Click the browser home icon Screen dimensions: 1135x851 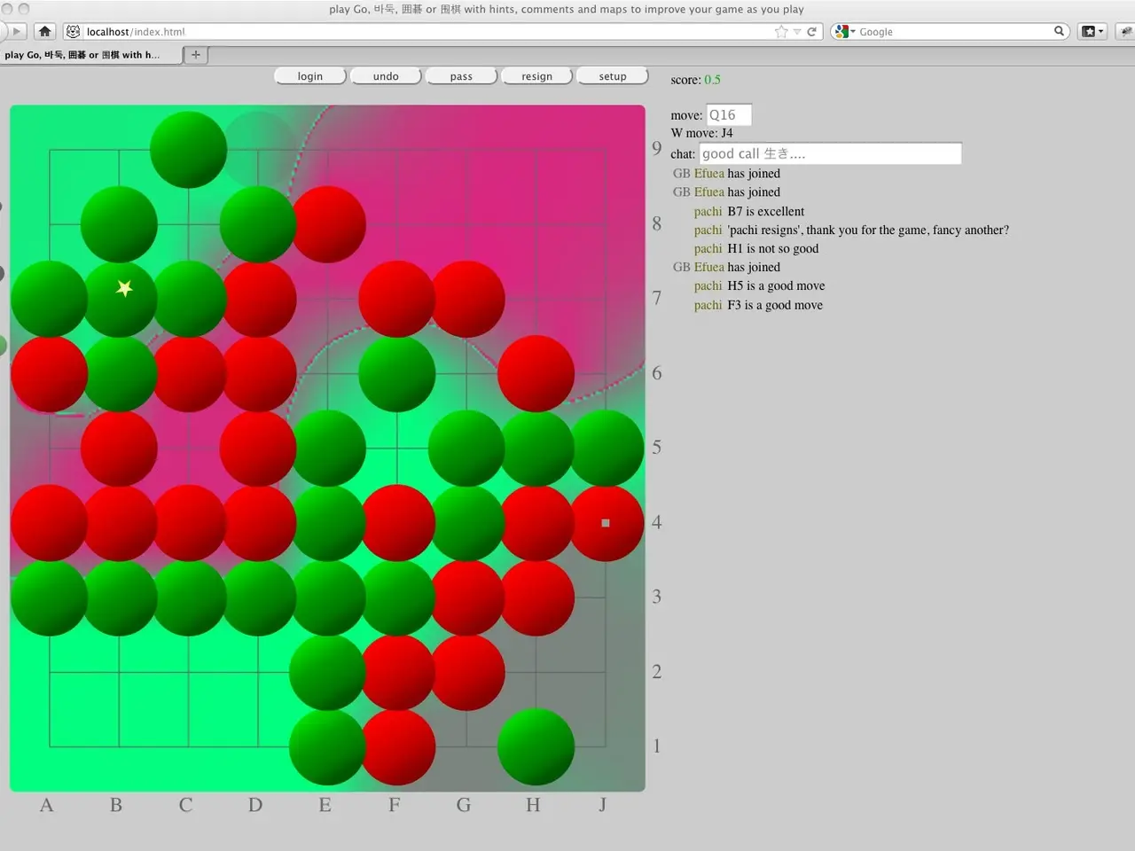pyautogui.click(x=44, y=31)
